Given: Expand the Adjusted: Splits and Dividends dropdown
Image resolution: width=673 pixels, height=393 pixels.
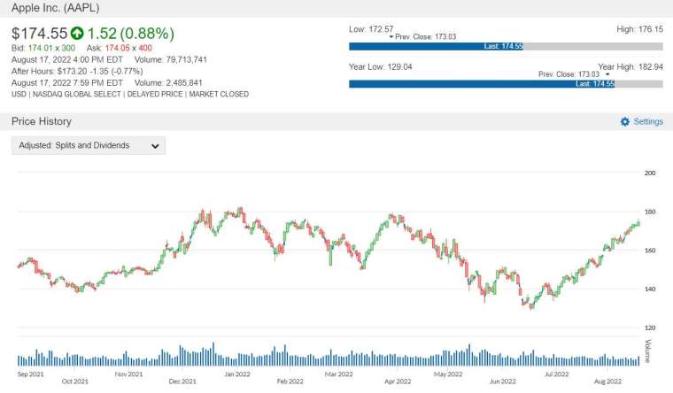Looking at the screenshot, I should click(x=89, y=145).
